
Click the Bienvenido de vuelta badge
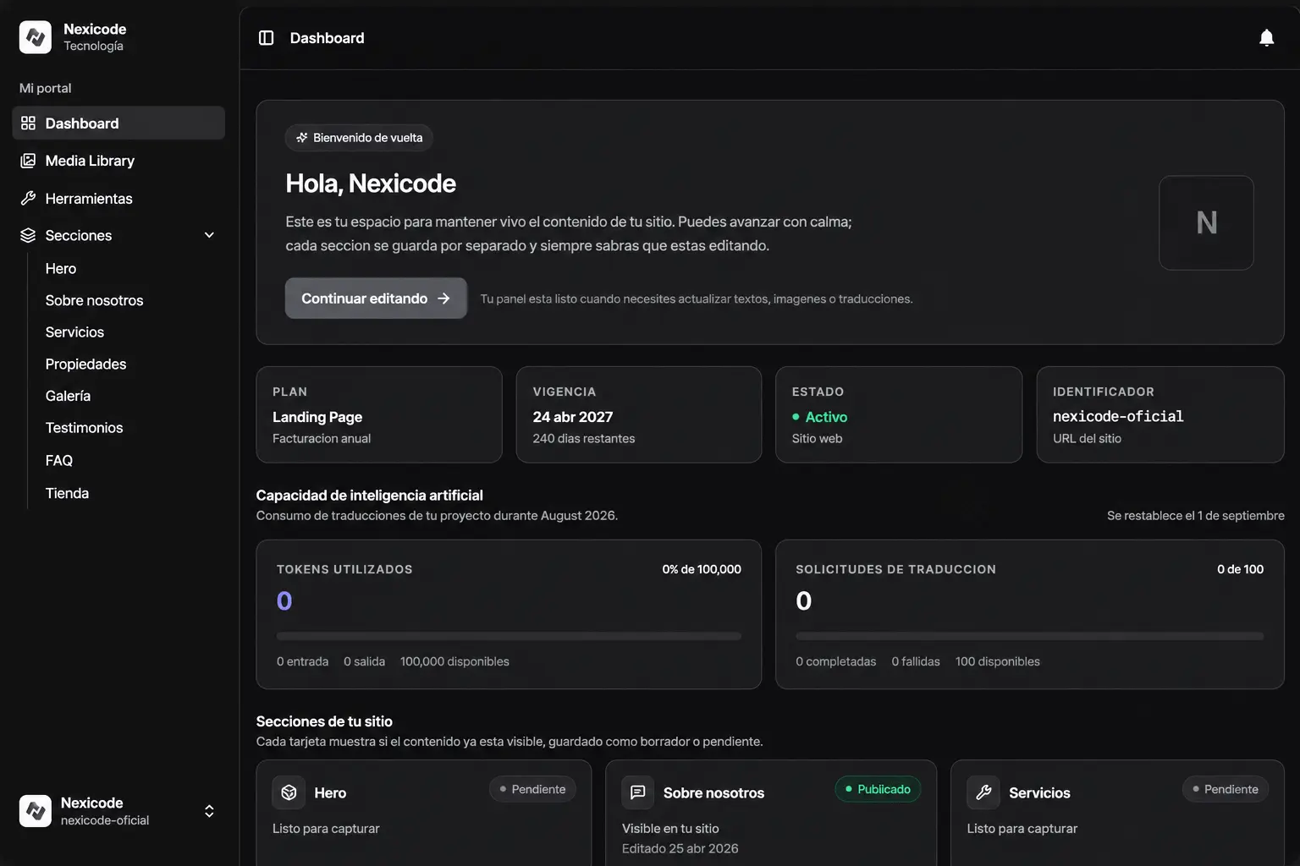(x=359, y=138)
